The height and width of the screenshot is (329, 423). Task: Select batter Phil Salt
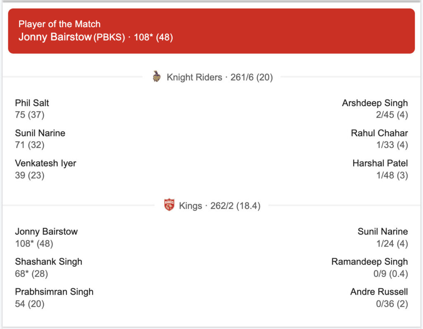pyautogui.click(x=32, y=103)
